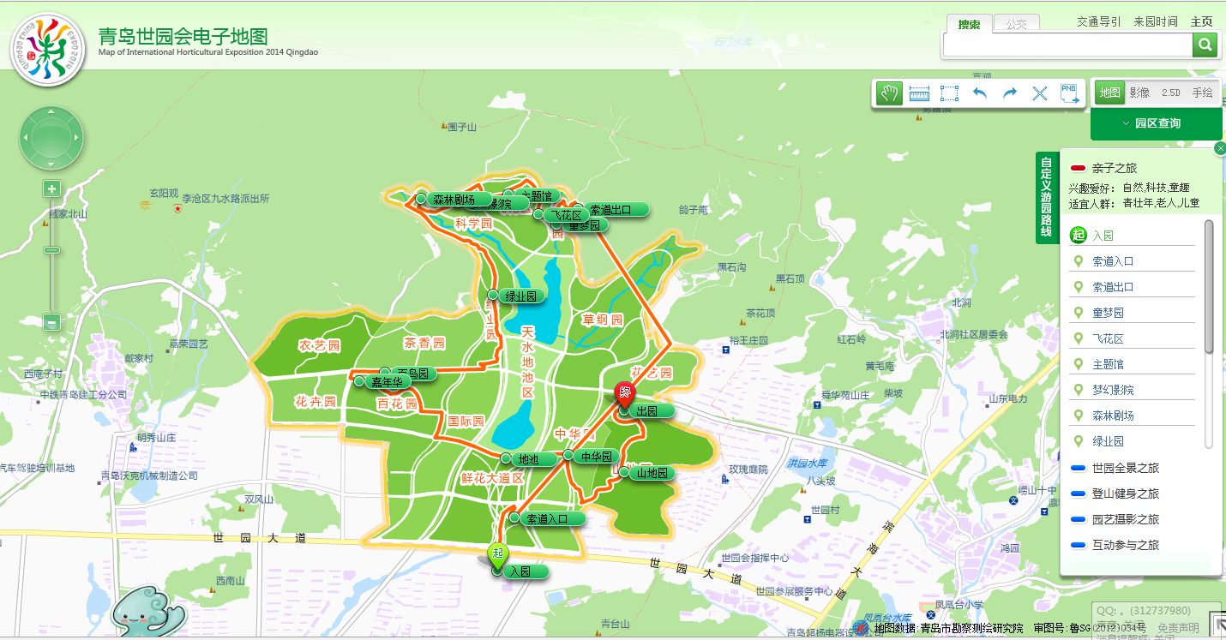
Task: Click 索道入口 in the route list
Action: [x=1113, y=261]
